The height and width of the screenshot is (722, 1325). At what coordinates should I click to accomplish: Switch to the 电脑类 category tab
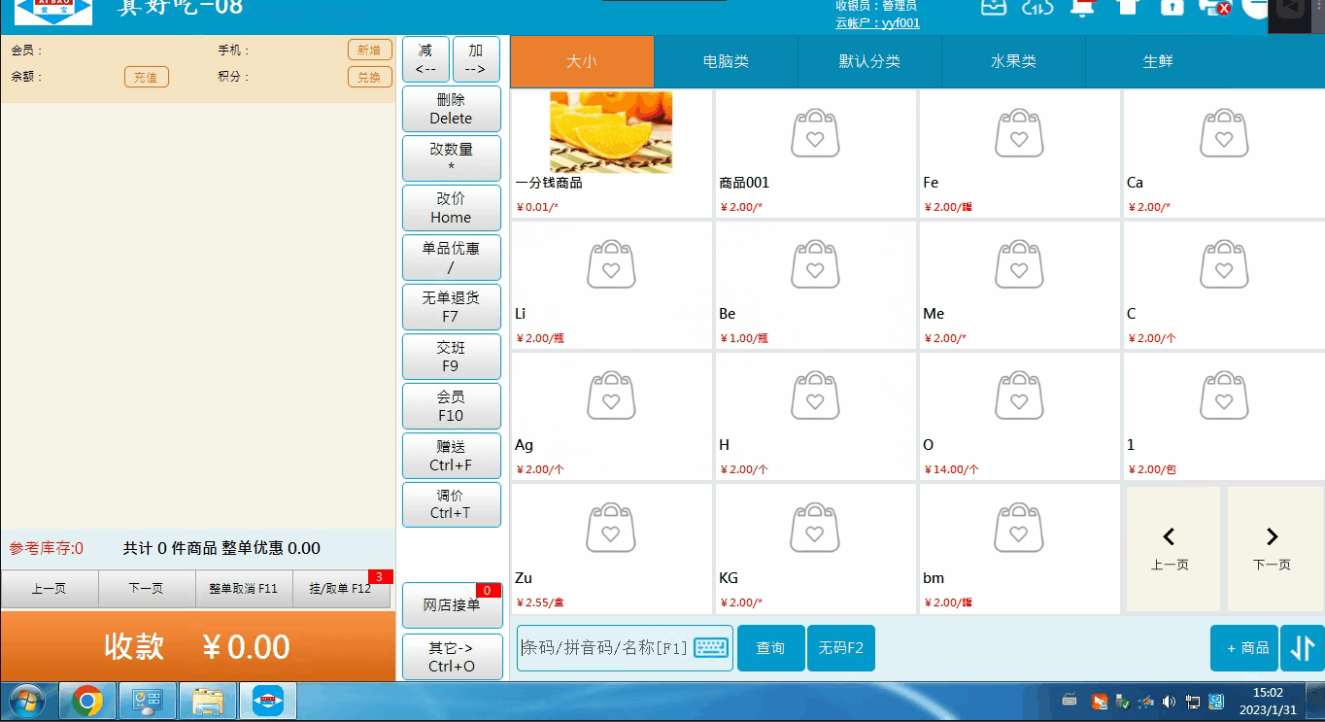pos(726,61)
